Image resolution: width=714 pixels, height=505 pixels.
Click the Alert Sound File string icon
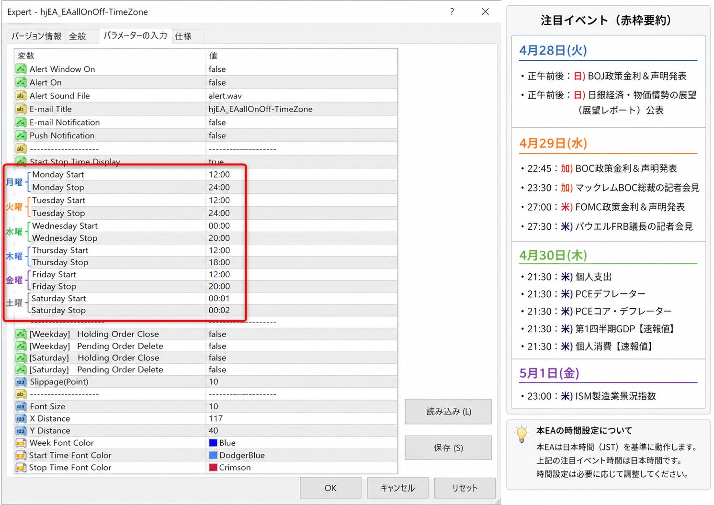(x=21, y=96)
